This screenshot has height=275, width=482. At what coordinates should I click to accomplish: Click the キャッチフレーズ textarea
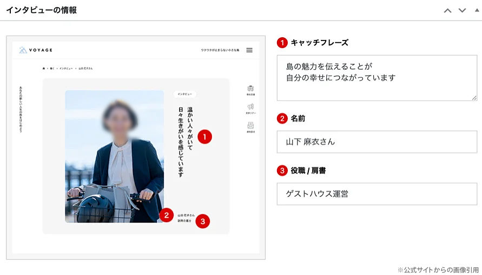point(377,78)
